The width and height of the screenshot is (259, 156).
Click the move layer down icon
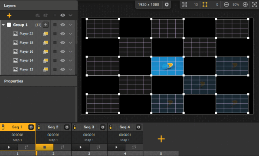(37, 16)
